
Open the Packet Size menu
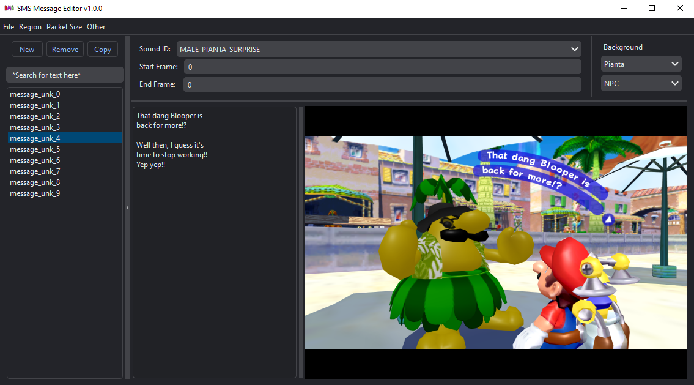64,26
